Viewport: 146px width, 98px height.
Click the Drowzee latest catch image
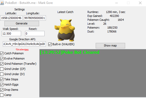pyautogui.click(x=65, y=30)
